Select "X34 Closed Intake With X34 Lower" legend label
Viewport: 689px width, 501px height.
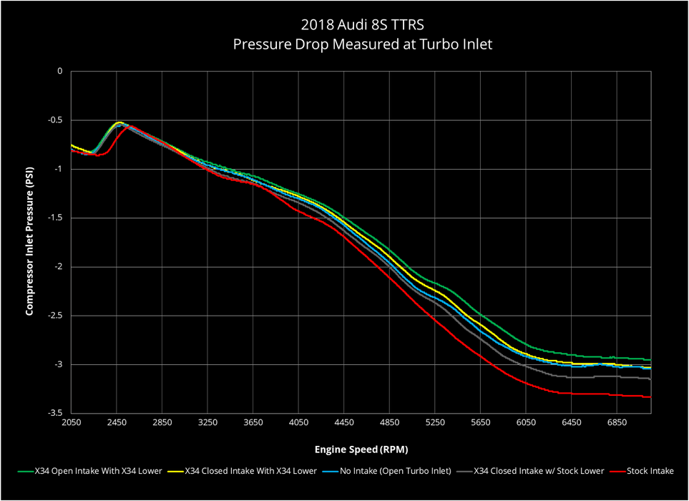click(250, 471)
